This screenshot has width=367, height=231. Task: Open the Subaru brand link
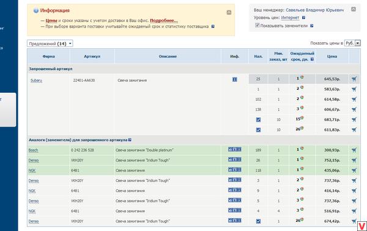coord(36,81)
